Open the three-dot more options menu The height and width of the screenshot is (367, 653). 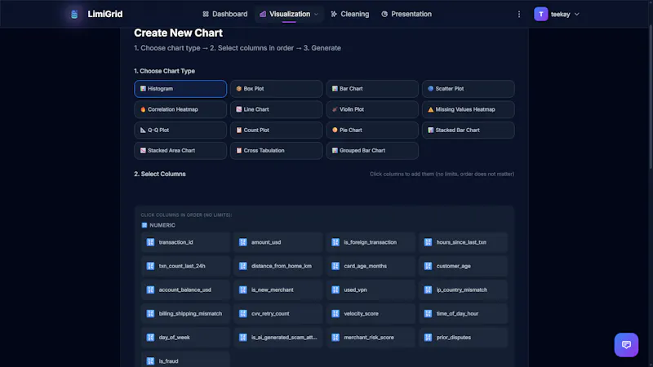point(519,14)
